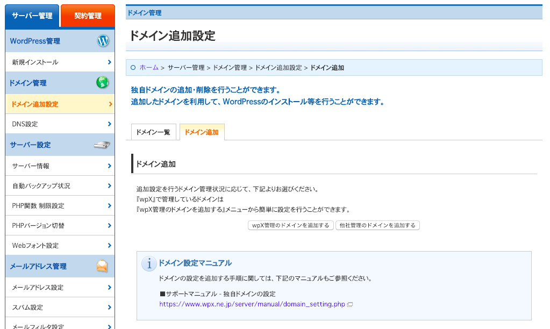Click the info icon beside ドメイン設定マニュアル
The image size is (550, 329).
[x=149, y=264]
